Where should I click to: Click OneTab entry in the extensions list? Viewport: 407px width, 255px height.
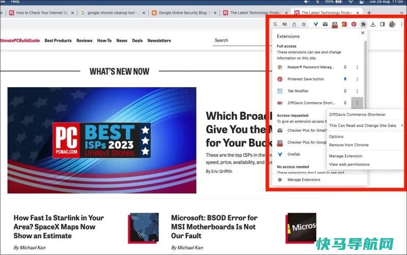click(x=293, y=155)
